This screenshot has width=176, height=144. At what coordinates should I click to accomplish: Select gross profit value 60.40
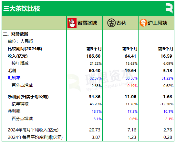95,71
